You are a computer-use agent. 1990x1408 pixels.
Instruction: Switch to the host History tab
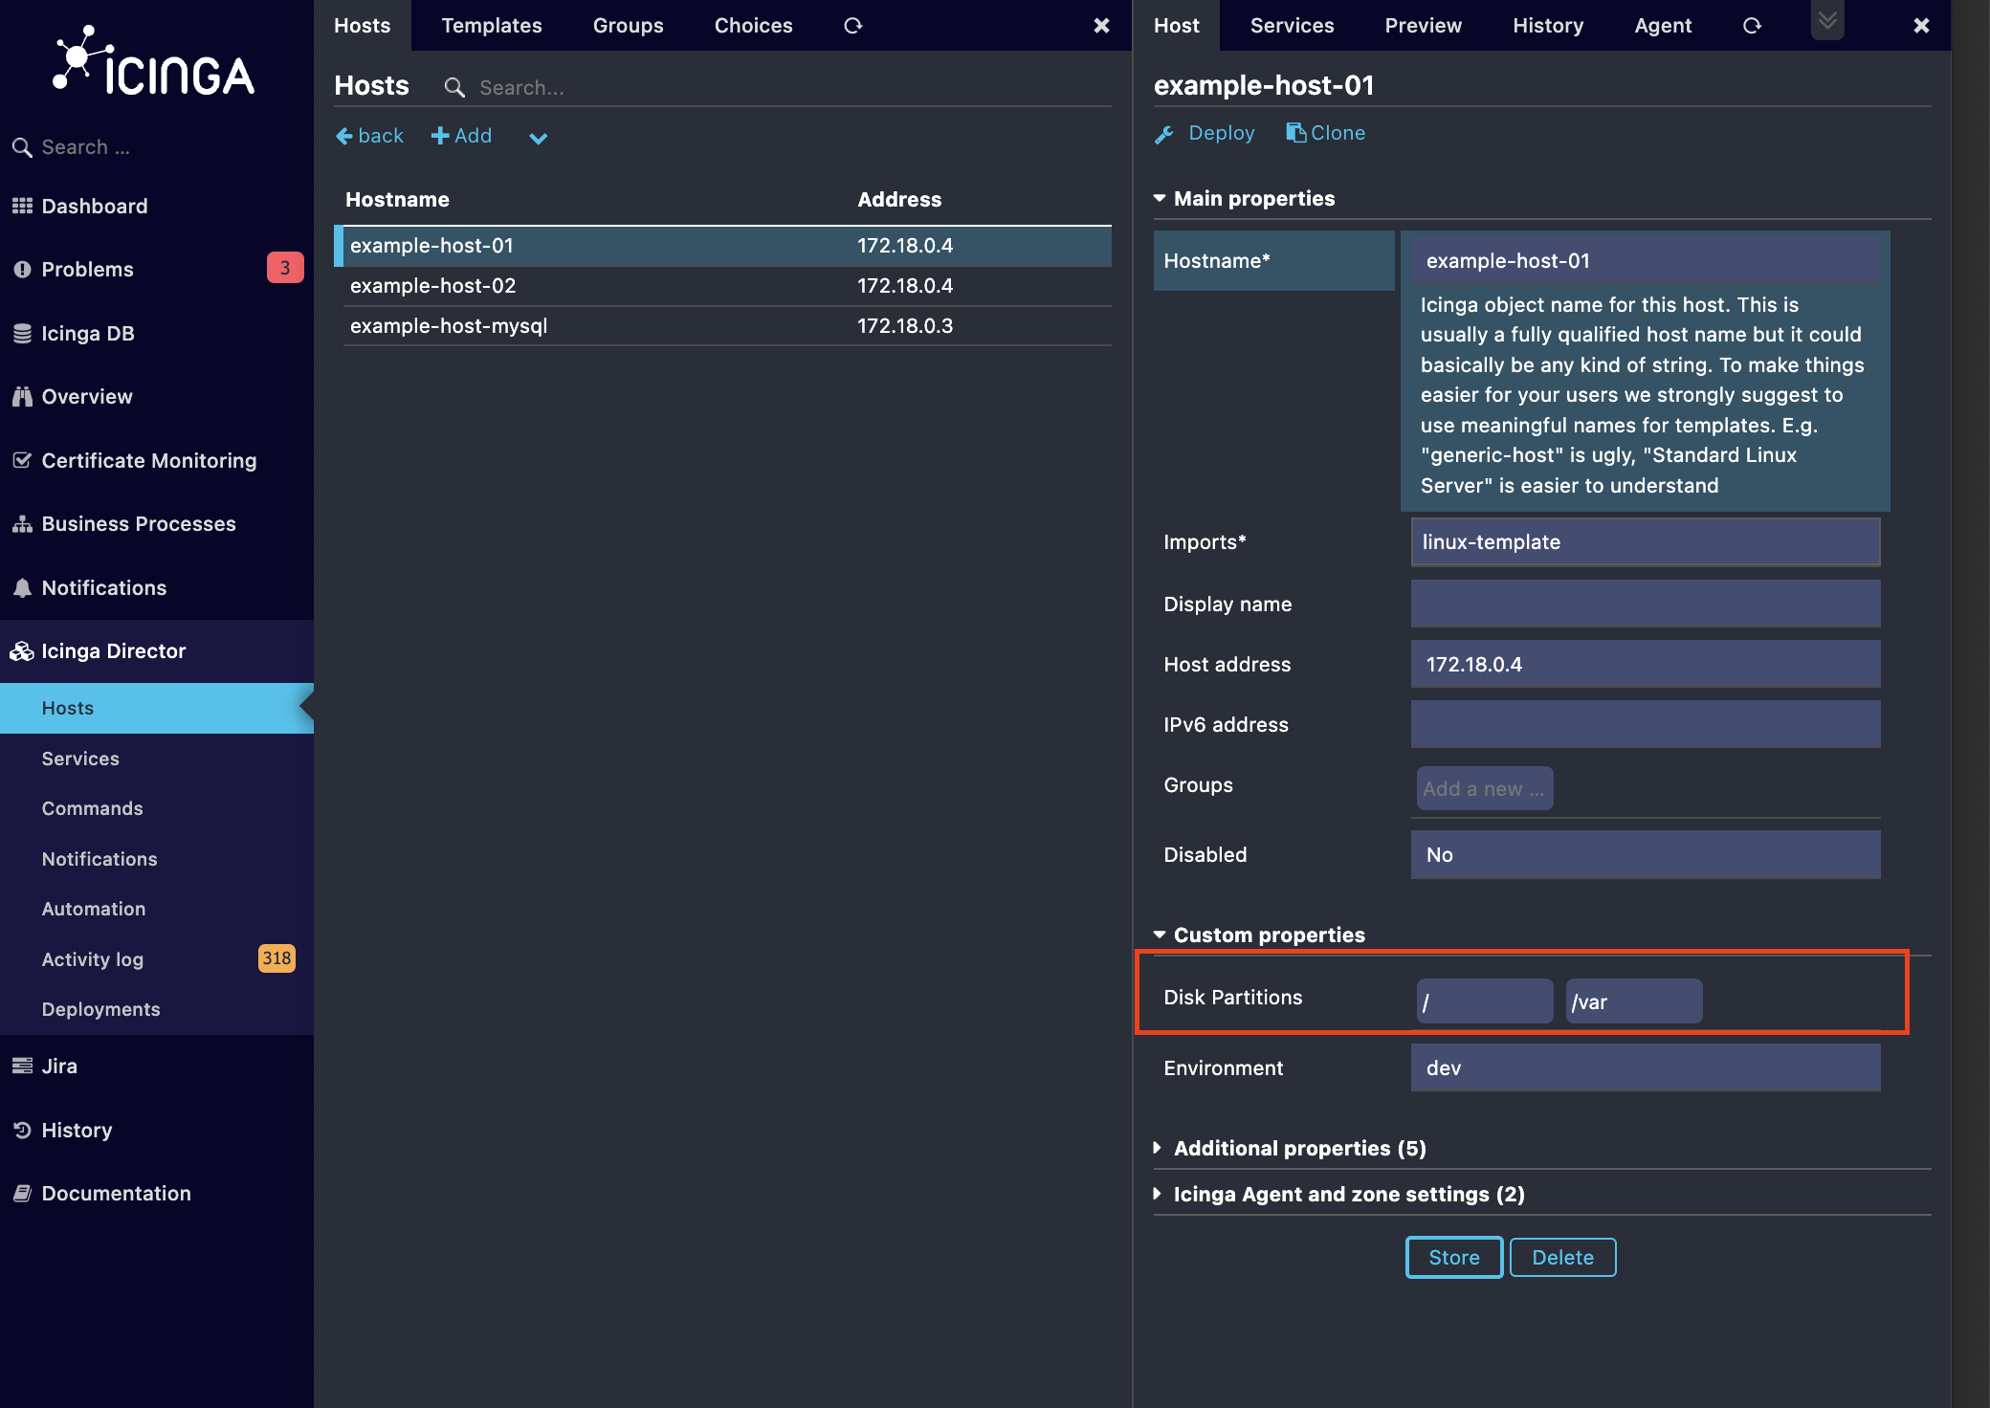(1548, 26)
